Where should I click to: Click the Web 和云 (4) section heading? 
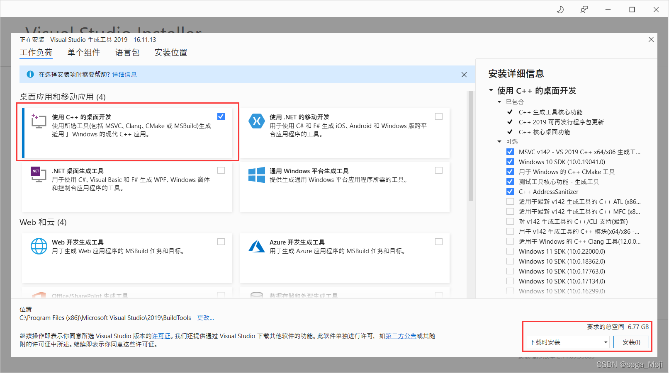coord(43,222)
